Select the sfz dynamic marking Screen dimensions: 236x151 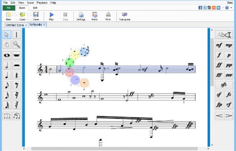tap(224, 85)
